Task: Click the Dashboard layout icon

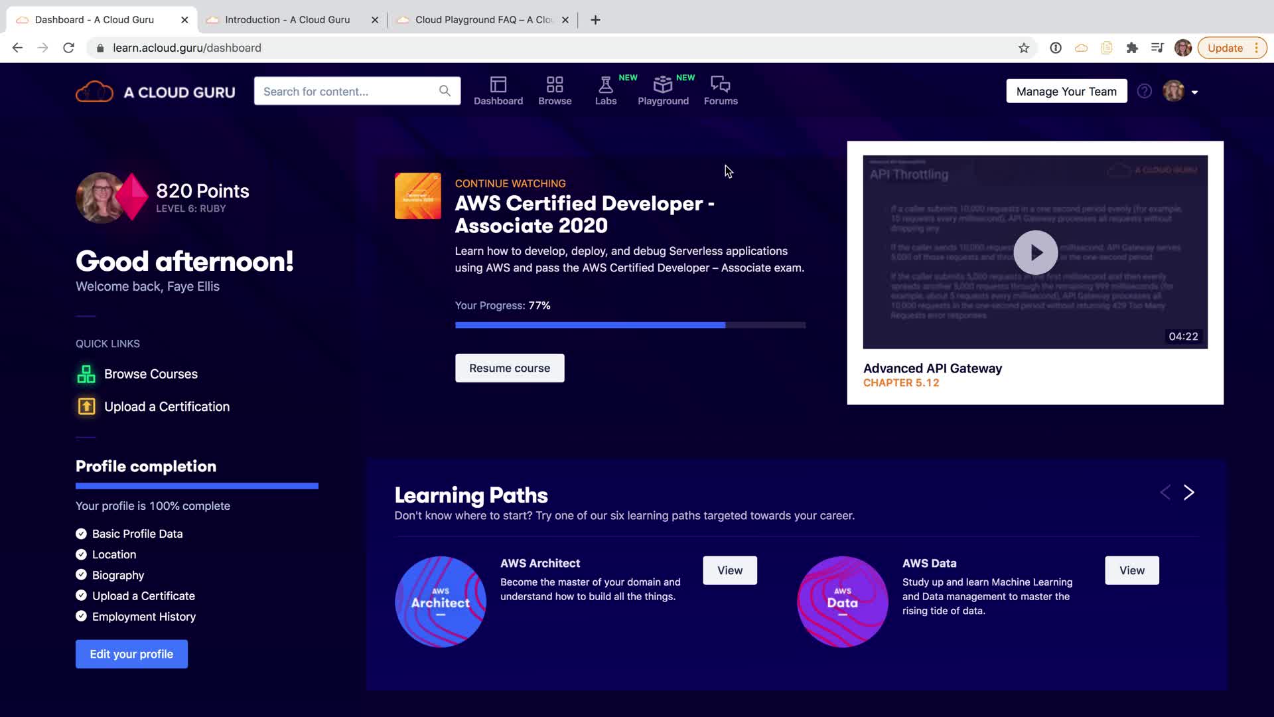Action: [x=498, y=84]
